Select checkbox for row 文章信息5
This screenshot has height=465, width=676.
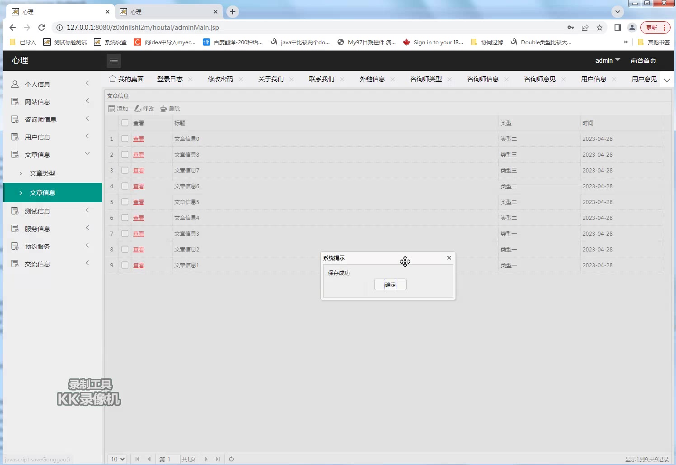(x=125, y=202)
